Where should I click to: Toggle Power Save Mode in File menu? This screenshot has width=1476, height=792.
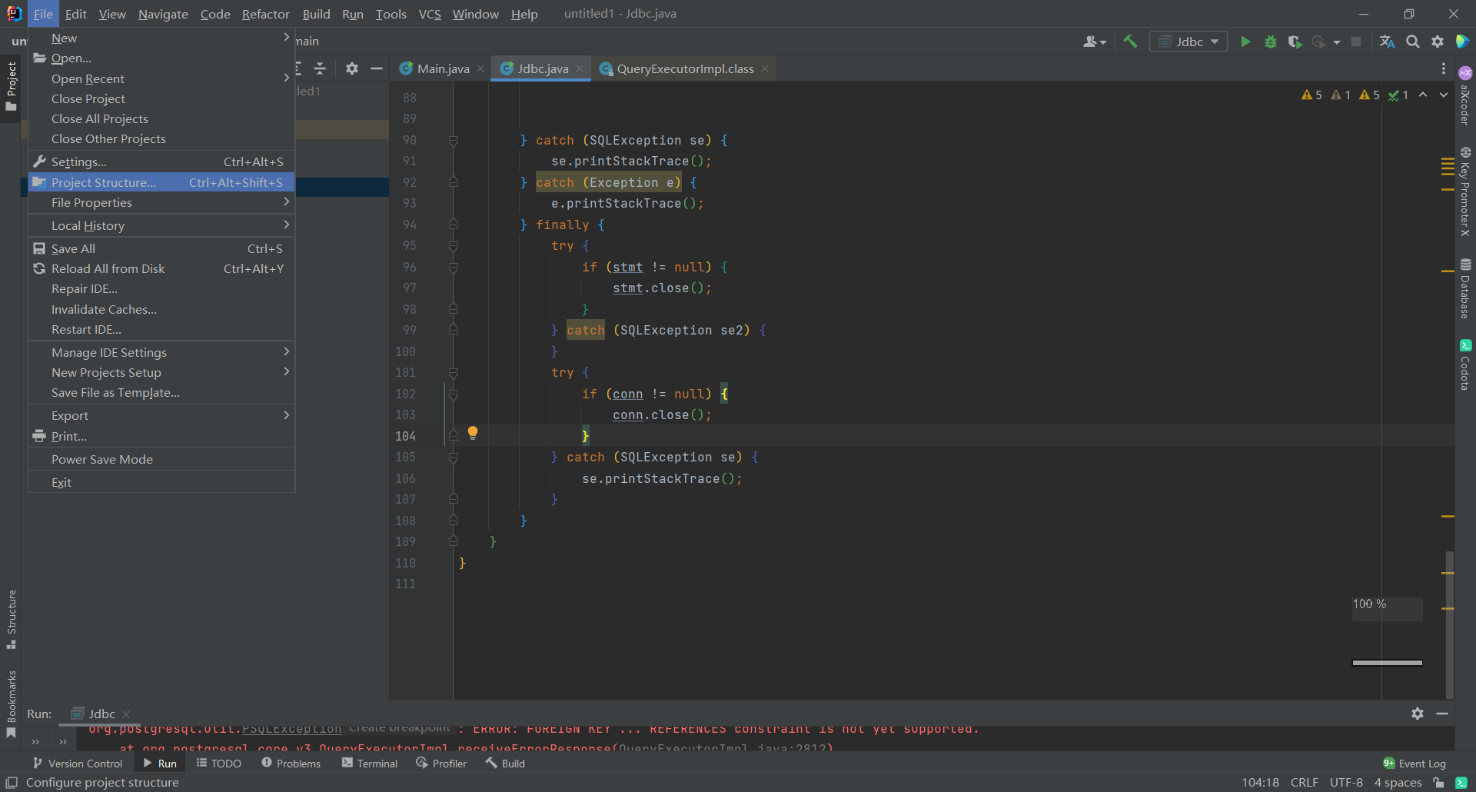pos(102,459)
